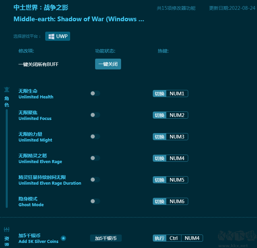Click the 加5千银币 action button
Screen dimensions: 257x248
106,238
